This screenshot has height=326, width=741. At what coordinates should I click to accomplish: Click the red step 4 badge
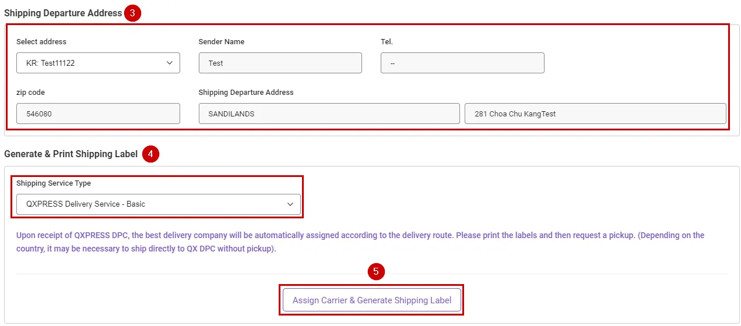pos(150,154)
